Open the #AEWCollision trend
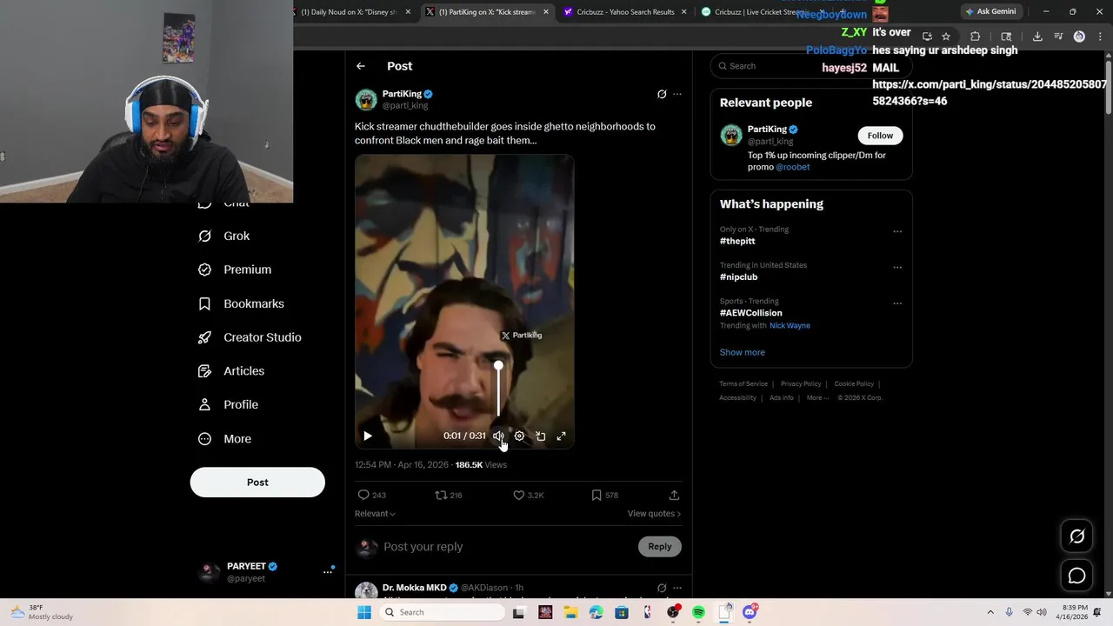This screenshot has width=1113, height=626. 750,313
